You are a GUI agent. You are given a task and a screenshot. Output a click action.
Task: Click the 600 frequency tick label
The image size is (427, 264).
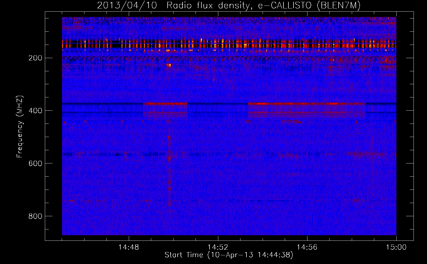35,163
